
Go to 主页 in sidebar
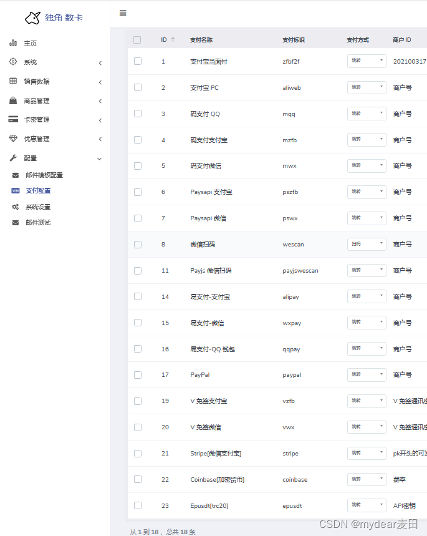[30, 44]
